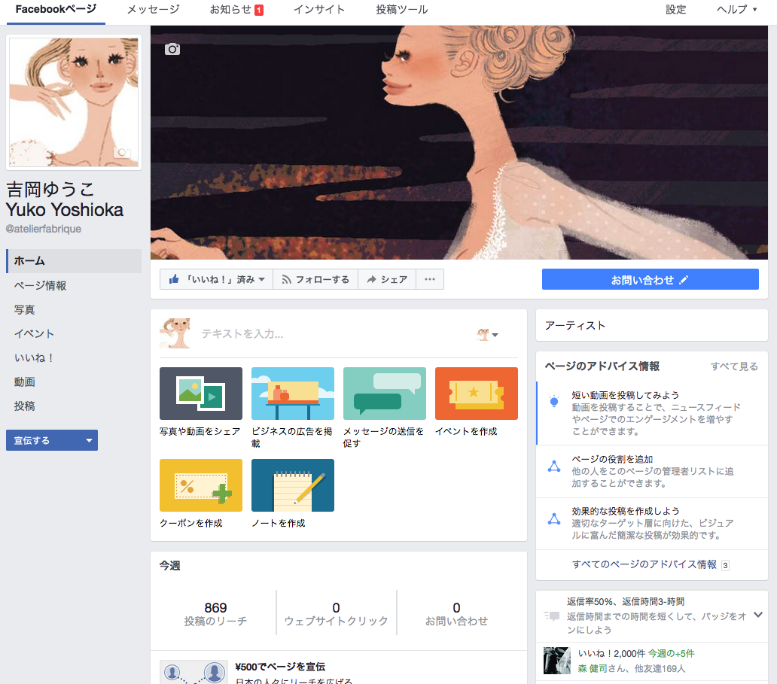Click the 869 投稿のリーチ stat
777x684 pixels.
coord(215,614)
